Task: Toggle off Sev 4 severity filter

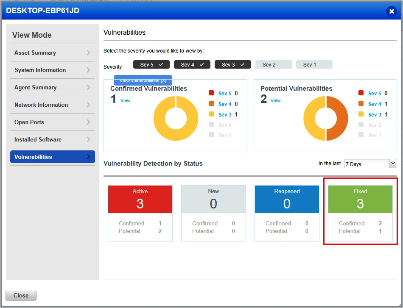Action: coord(192,65)
